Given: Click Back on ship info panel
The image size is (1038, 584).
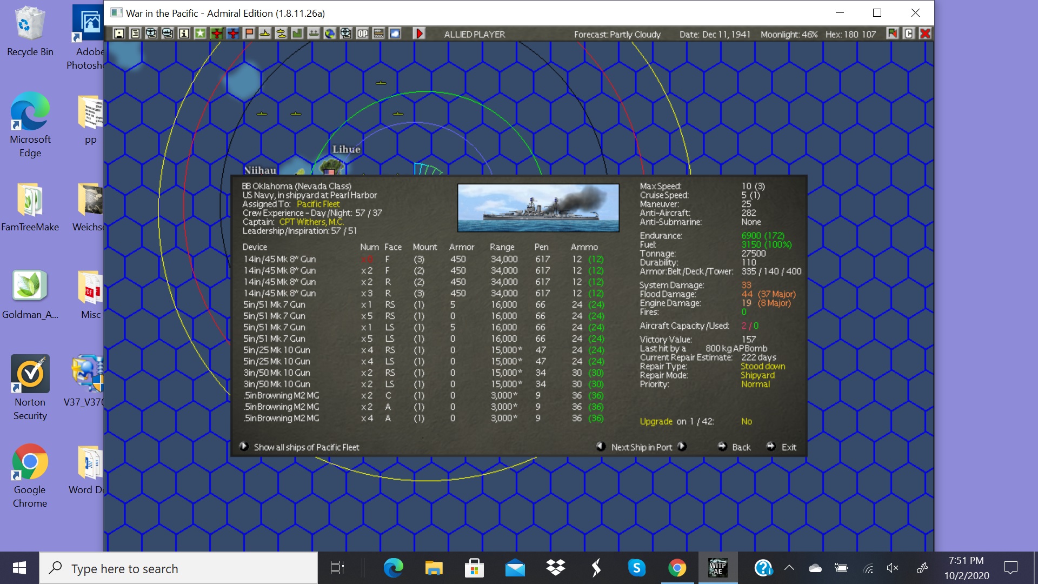Looking at the screenshot, I should point(741,447).
